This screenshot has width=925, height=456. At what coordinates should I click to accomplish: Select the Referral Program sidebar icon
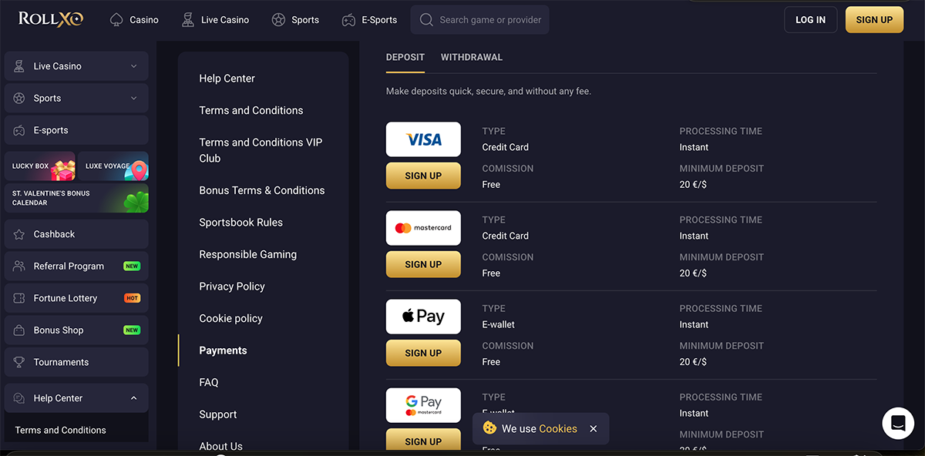[17, 266]
